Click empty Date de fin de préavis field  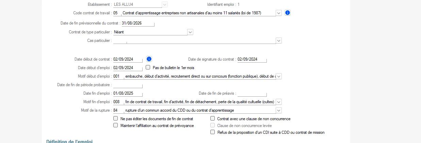pos(252,93)
